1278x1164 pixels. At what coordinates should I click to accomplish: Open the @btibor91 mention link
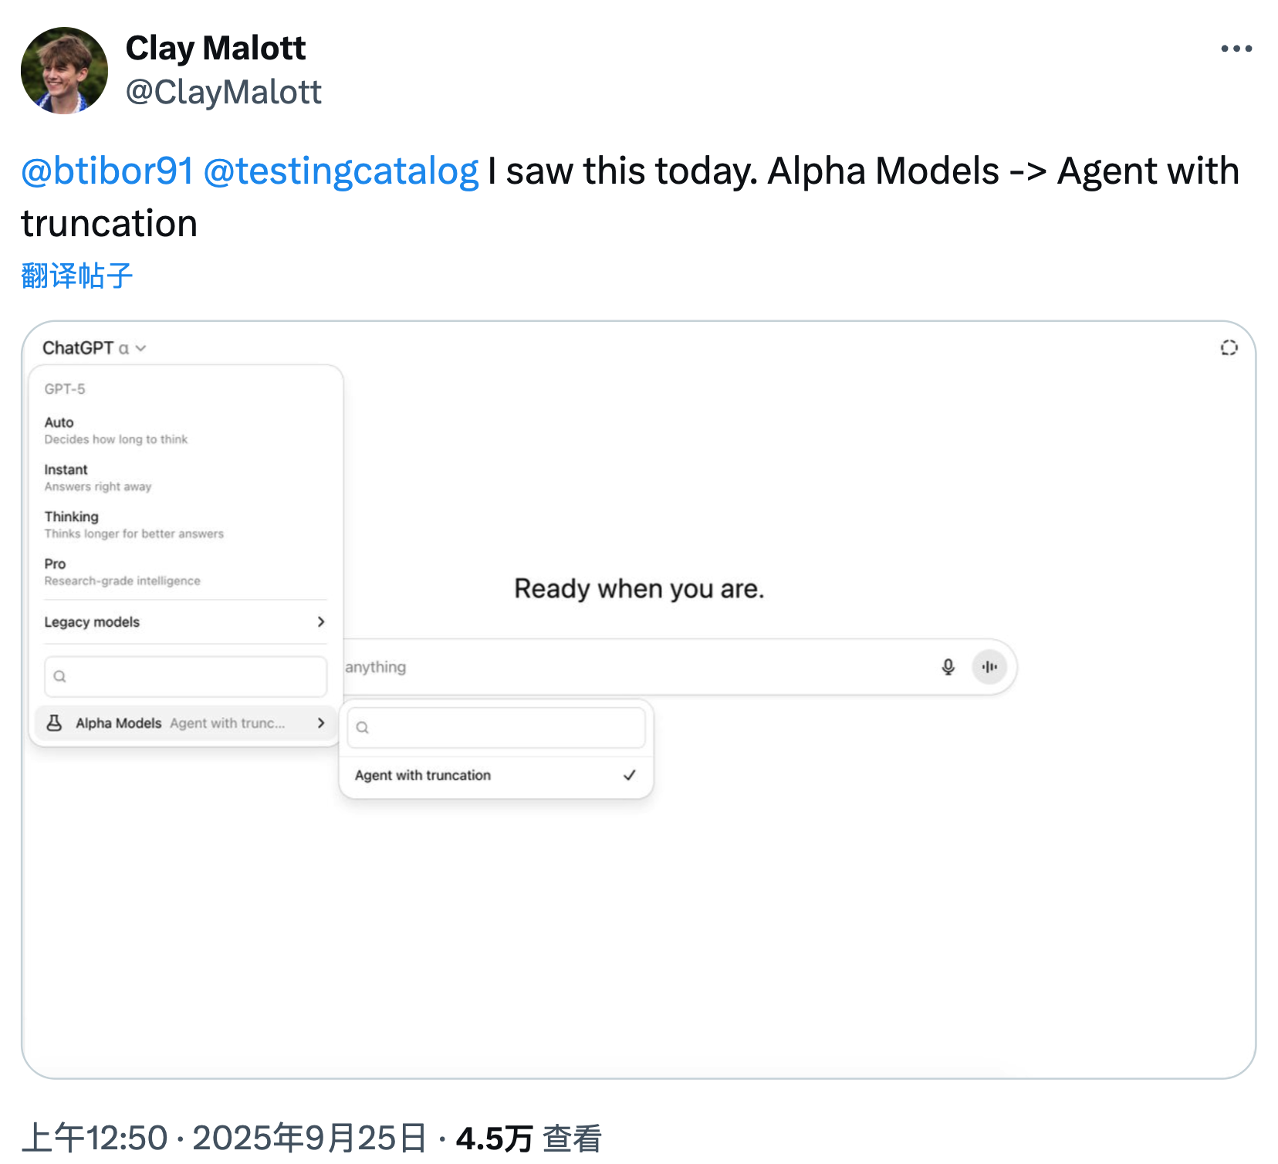[x=107, y=171]
